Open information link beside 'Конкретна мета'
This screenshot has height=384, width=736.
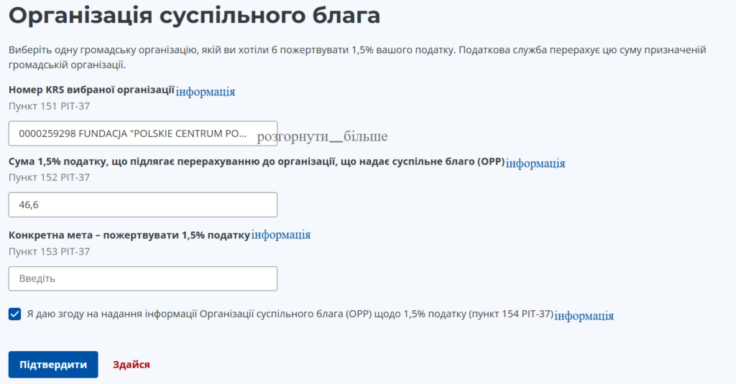281,235
